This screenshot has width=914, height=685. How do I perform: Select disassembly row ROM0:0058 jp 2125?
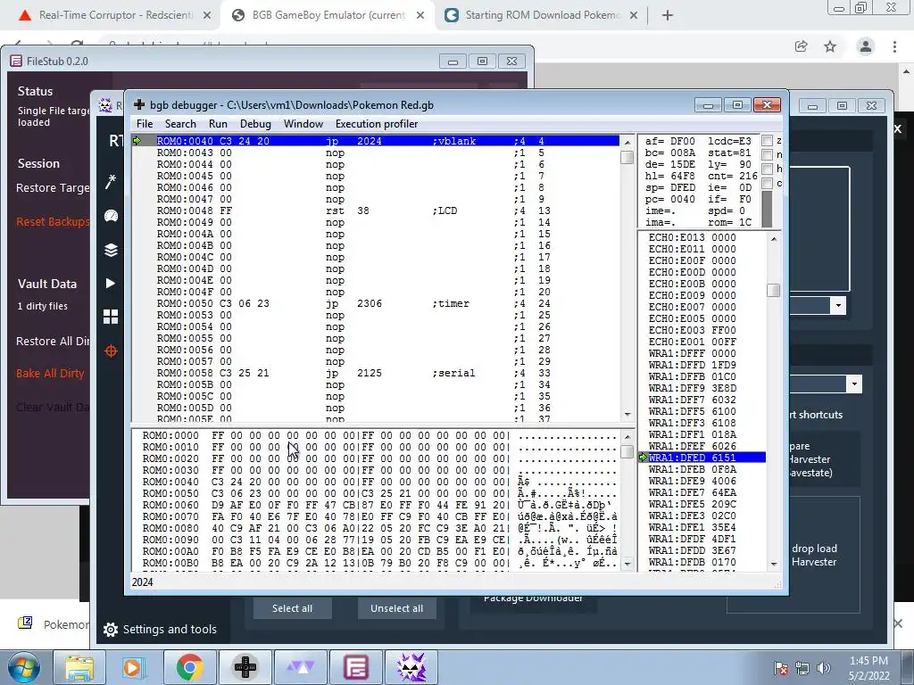pos(376,373)
